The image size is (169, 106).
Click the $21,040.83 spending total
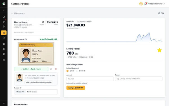click(x=76, y=25)
